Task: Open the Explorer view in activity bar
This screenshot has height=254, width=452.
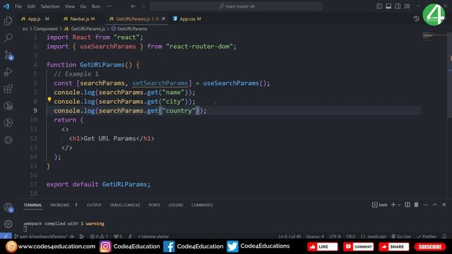Action: 8,20
